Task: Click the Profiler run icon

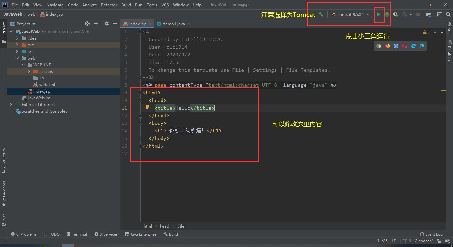Action: [404, 14]
